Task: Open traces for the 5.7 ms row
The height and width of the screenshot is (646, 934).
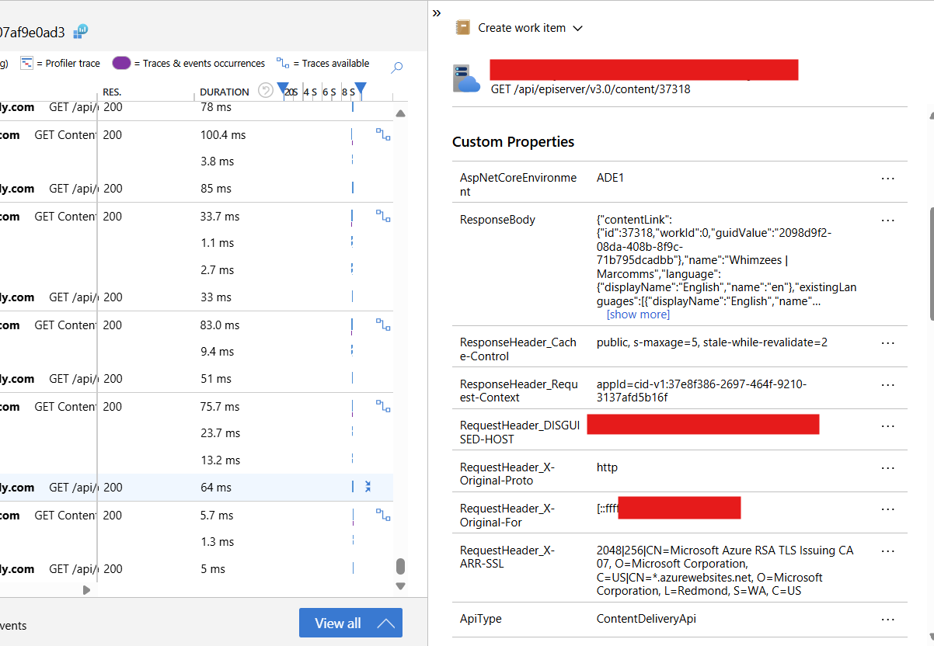Action: point(383,514)
